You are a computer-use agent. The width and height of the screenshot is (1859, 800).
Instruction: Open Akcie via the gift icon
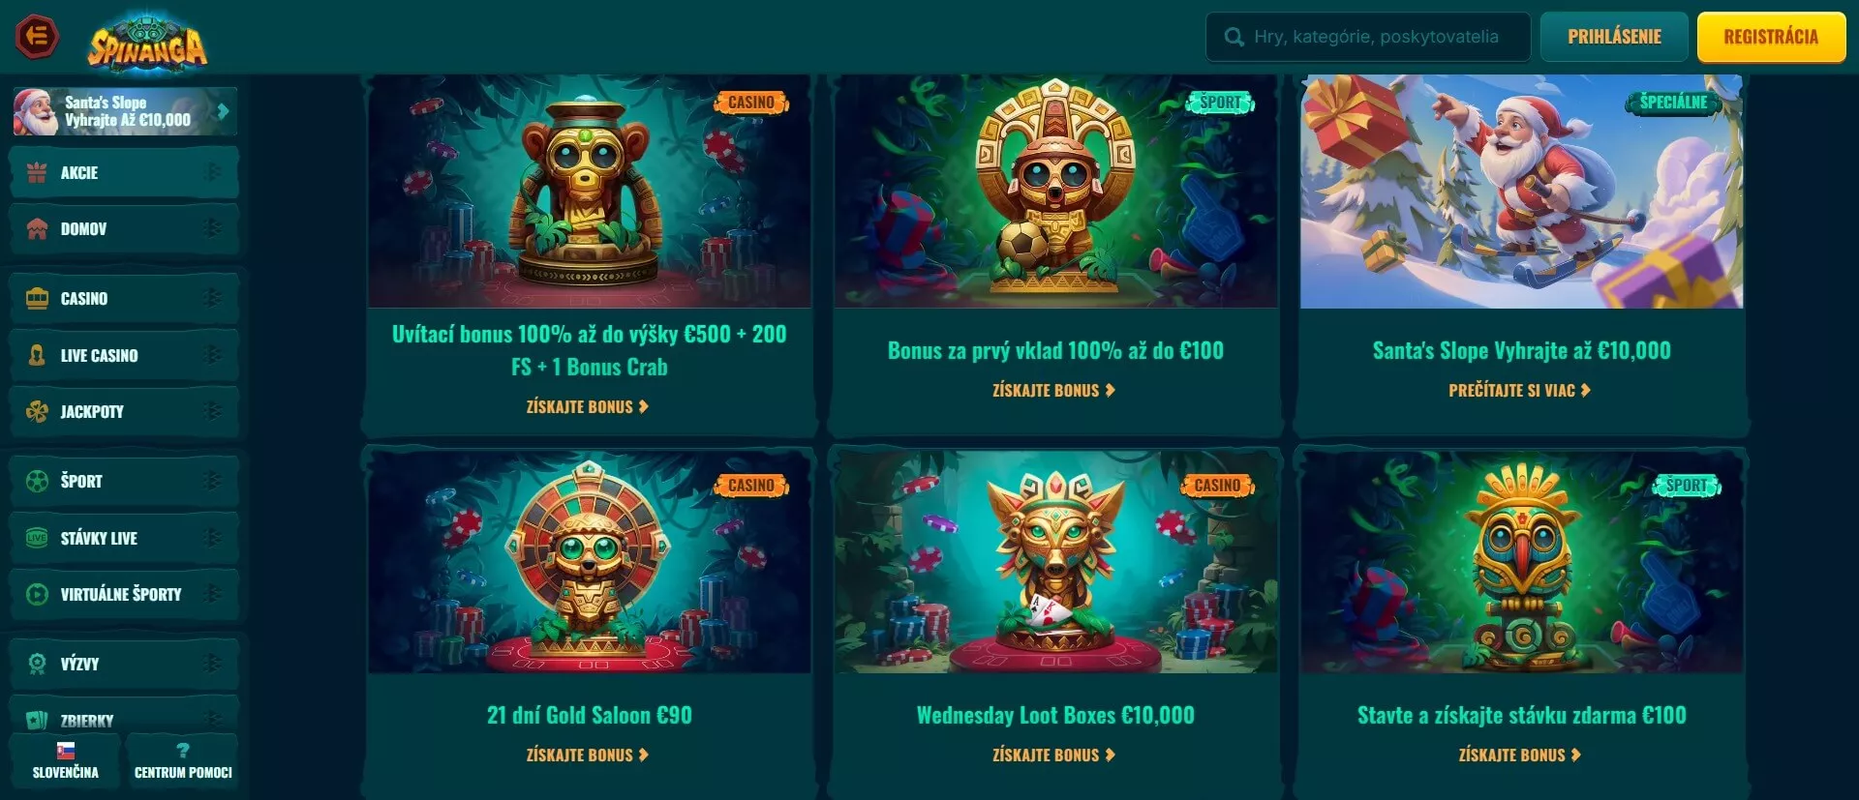click(x=37, y=173)
